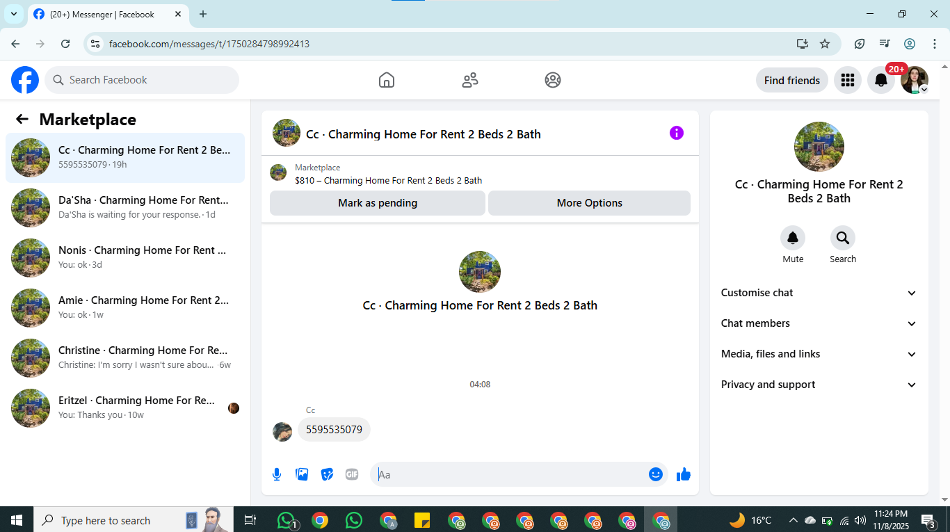
Task: Click the 5595535079 message bubble
Action: [335, 430]
